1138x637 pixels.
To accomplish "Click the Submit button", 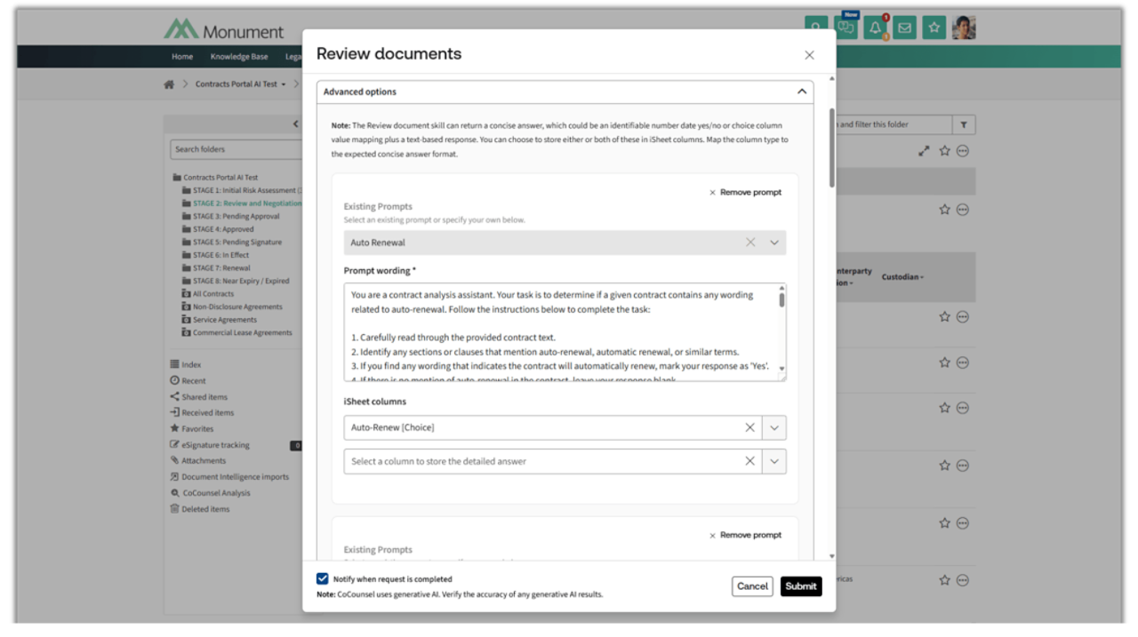I will coord(800,586).
